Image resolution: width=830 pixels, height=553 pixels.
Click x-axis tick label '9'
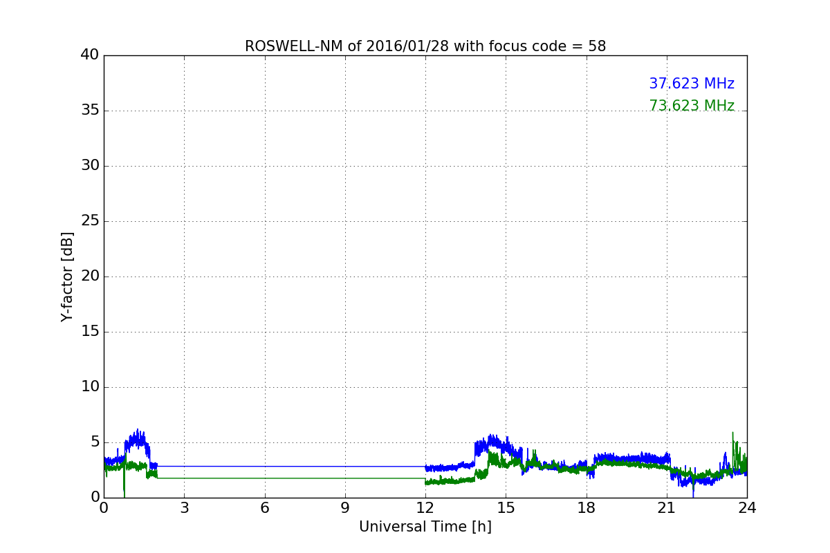[345, 508]
